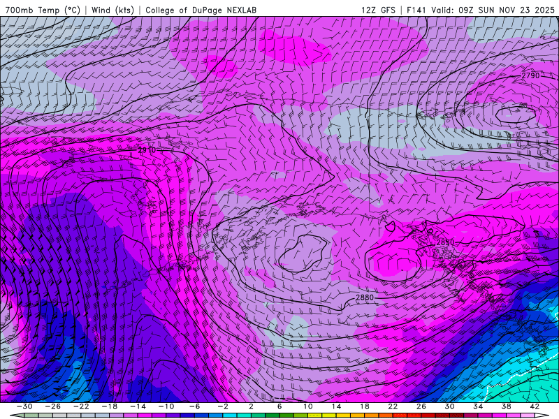The width and height of the screenshot is (559, 419).
Task: Click the -6 colorbar scale label
Action: 195,406
